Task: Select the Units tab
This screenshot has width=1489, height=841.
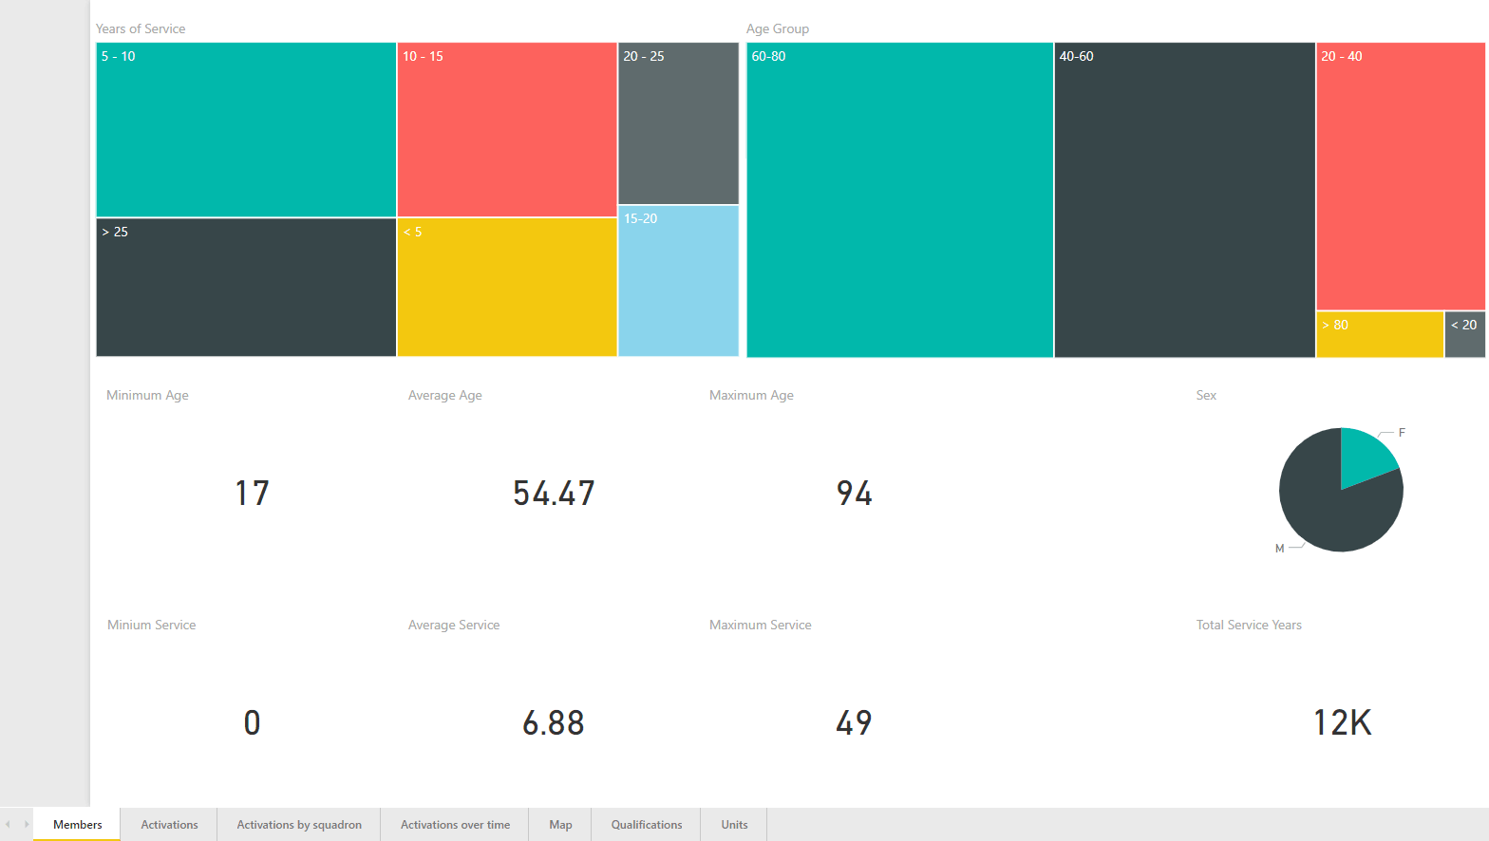Action: pyautogui.click(x=734, y=824)
